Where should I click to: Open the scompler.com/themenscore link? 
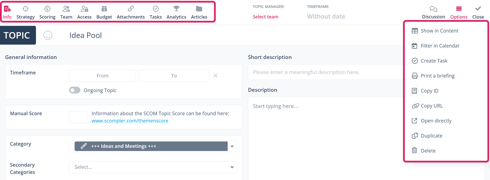[x=130, y=121]
